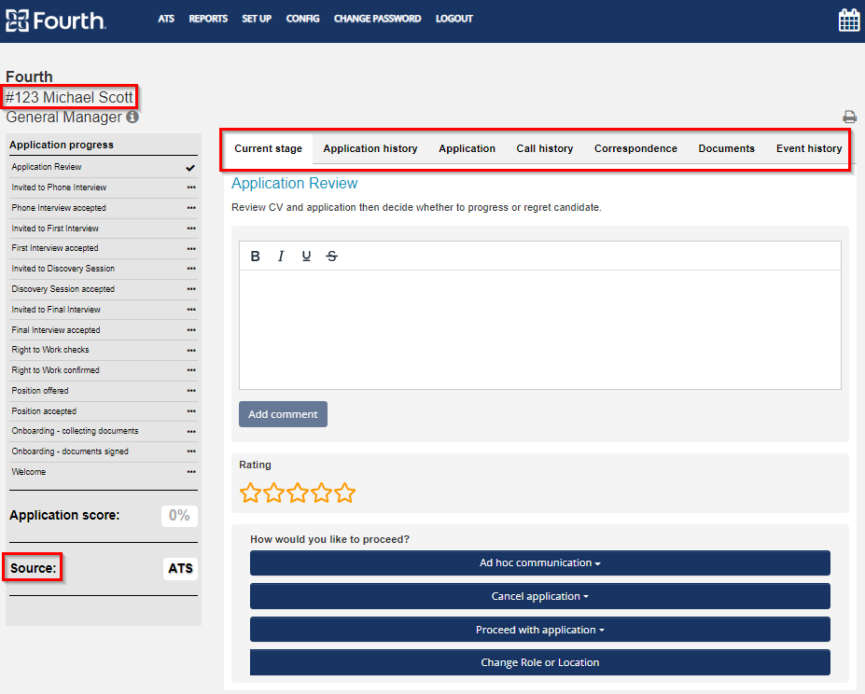Image resolution: width=865 pixels, height=694 pixels.
Task: Click the Fourth logo in the header
Action: coord(56,20)
